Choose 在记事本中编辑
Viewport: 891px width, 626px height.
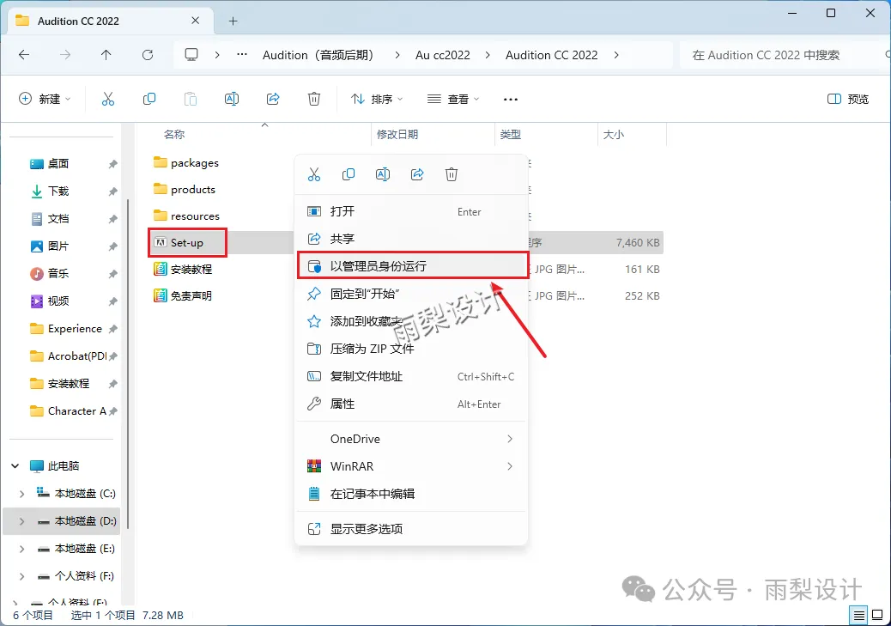[x=411, y=494]
